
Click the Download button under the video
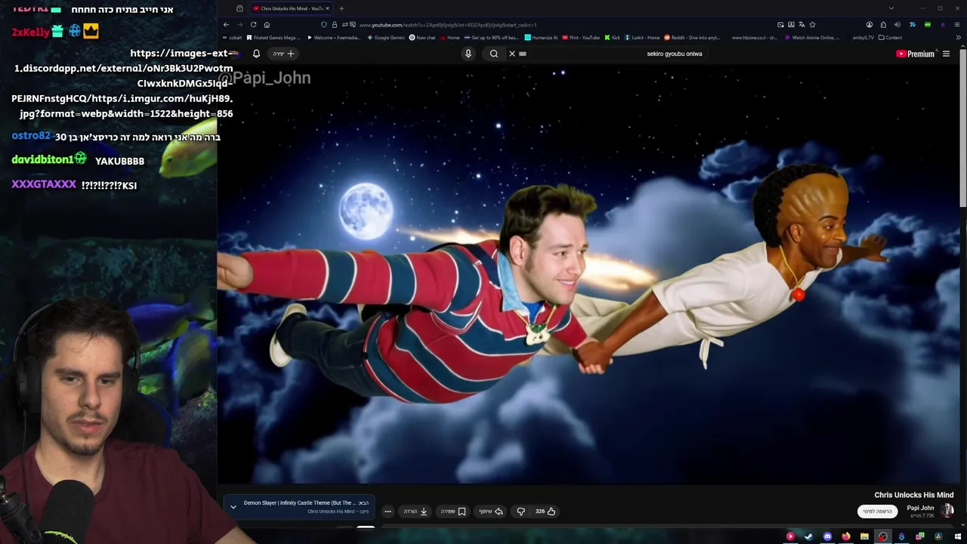click(x=416, y=512)
